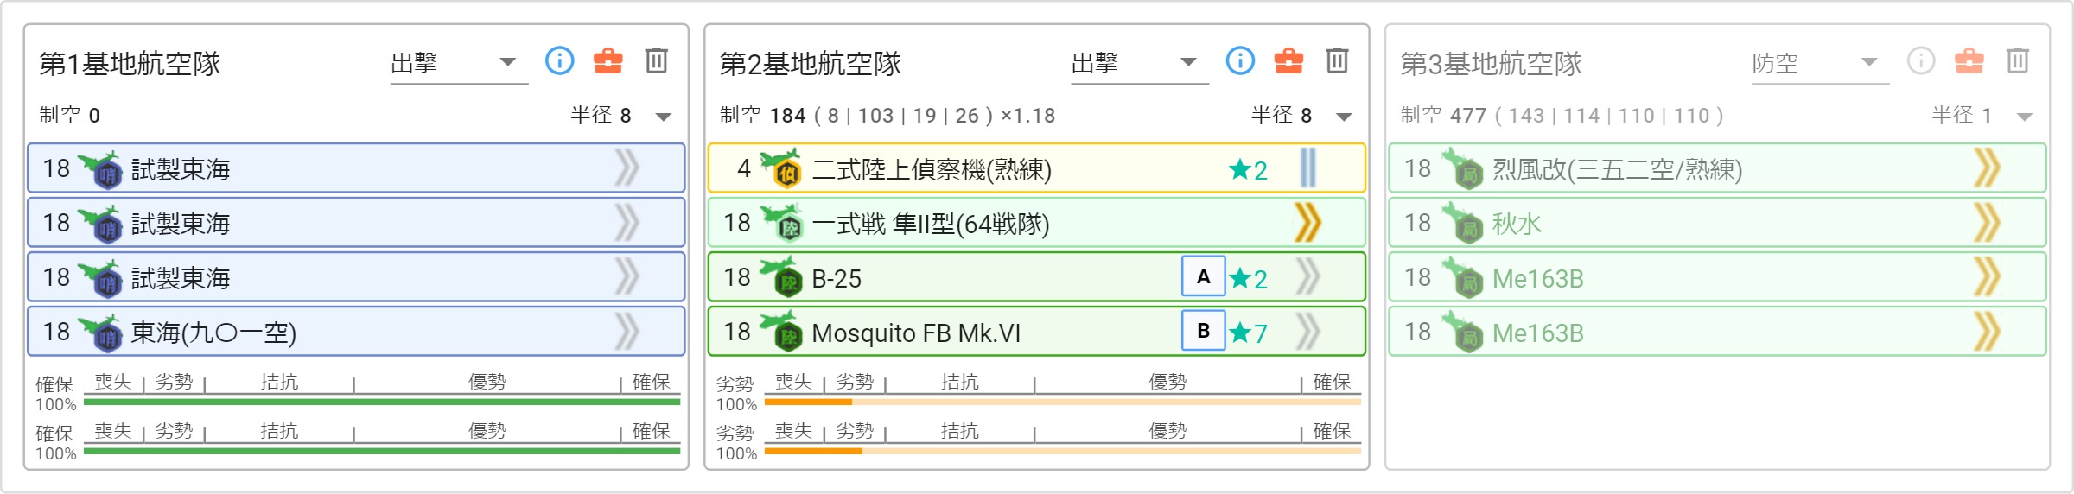Open the 防空 mode dropdown for 第3基地航空隊
The image size is (2074, 494).
click(x=1820, y=64)
